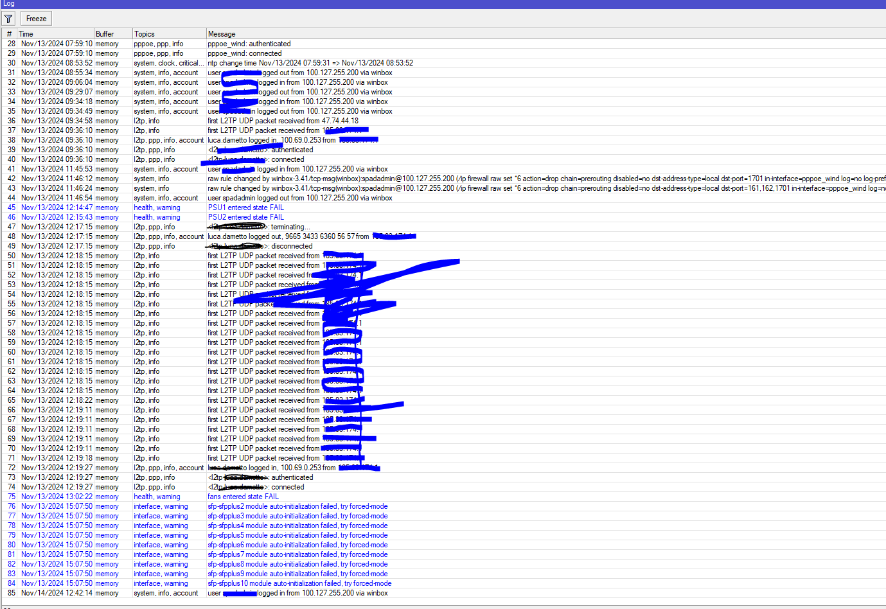This screenshot has height=609, width=886.
Task: Click row number 45 in the # column
Action: click(12, 207)
